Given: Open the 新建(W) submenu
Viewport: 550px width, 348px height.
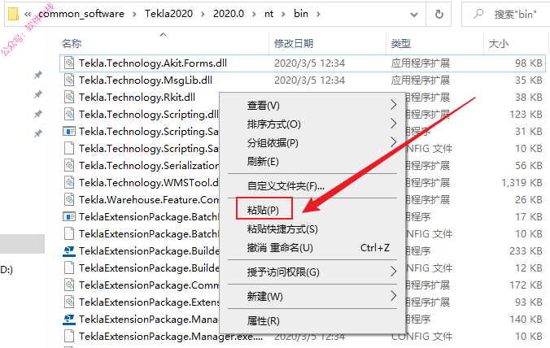Looking at the screenshot, I should 312,296.
